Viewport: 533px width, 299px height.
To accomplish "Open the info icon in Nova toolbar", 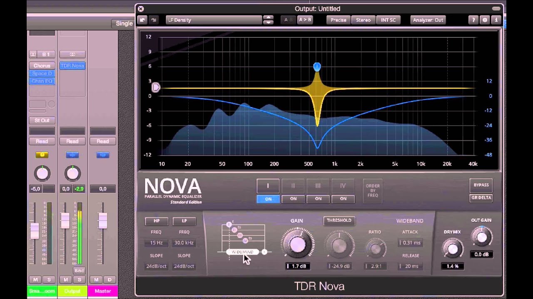I will (496, 20).
